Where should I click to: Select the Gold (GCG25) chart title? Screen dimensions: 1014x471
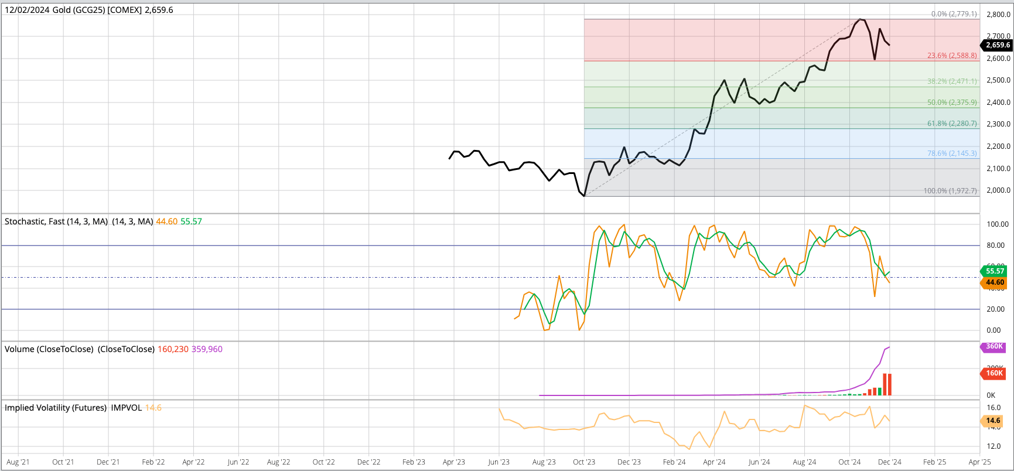click(89, 10)
